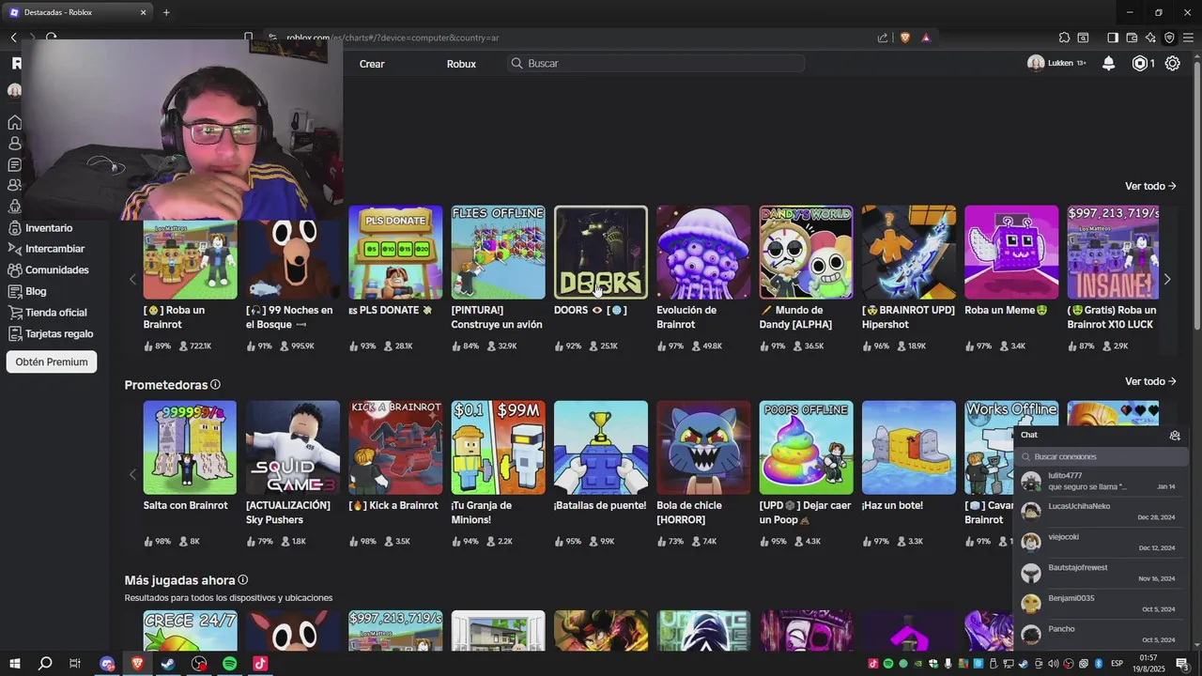Open the friends icon in the sidebar
The height and width of the screenshot is (676, 1202).
point(15,186)
